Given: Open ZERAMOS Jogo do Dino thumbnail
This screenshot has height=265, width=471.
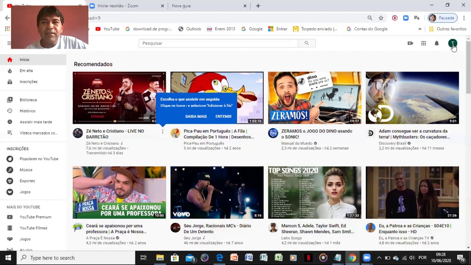Looking at the screenshot, I should 315,98.
